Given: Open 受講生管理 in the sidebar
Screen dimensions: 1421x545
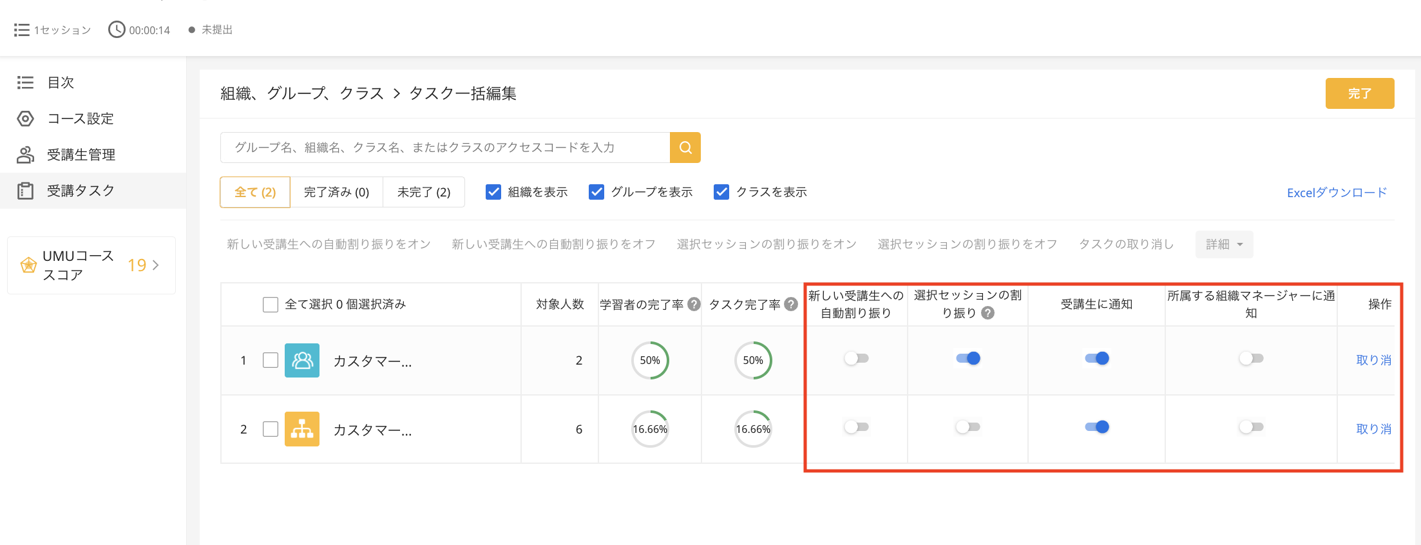Looking at the screenshot, I should pyautogui.click(x=81, y=155).
